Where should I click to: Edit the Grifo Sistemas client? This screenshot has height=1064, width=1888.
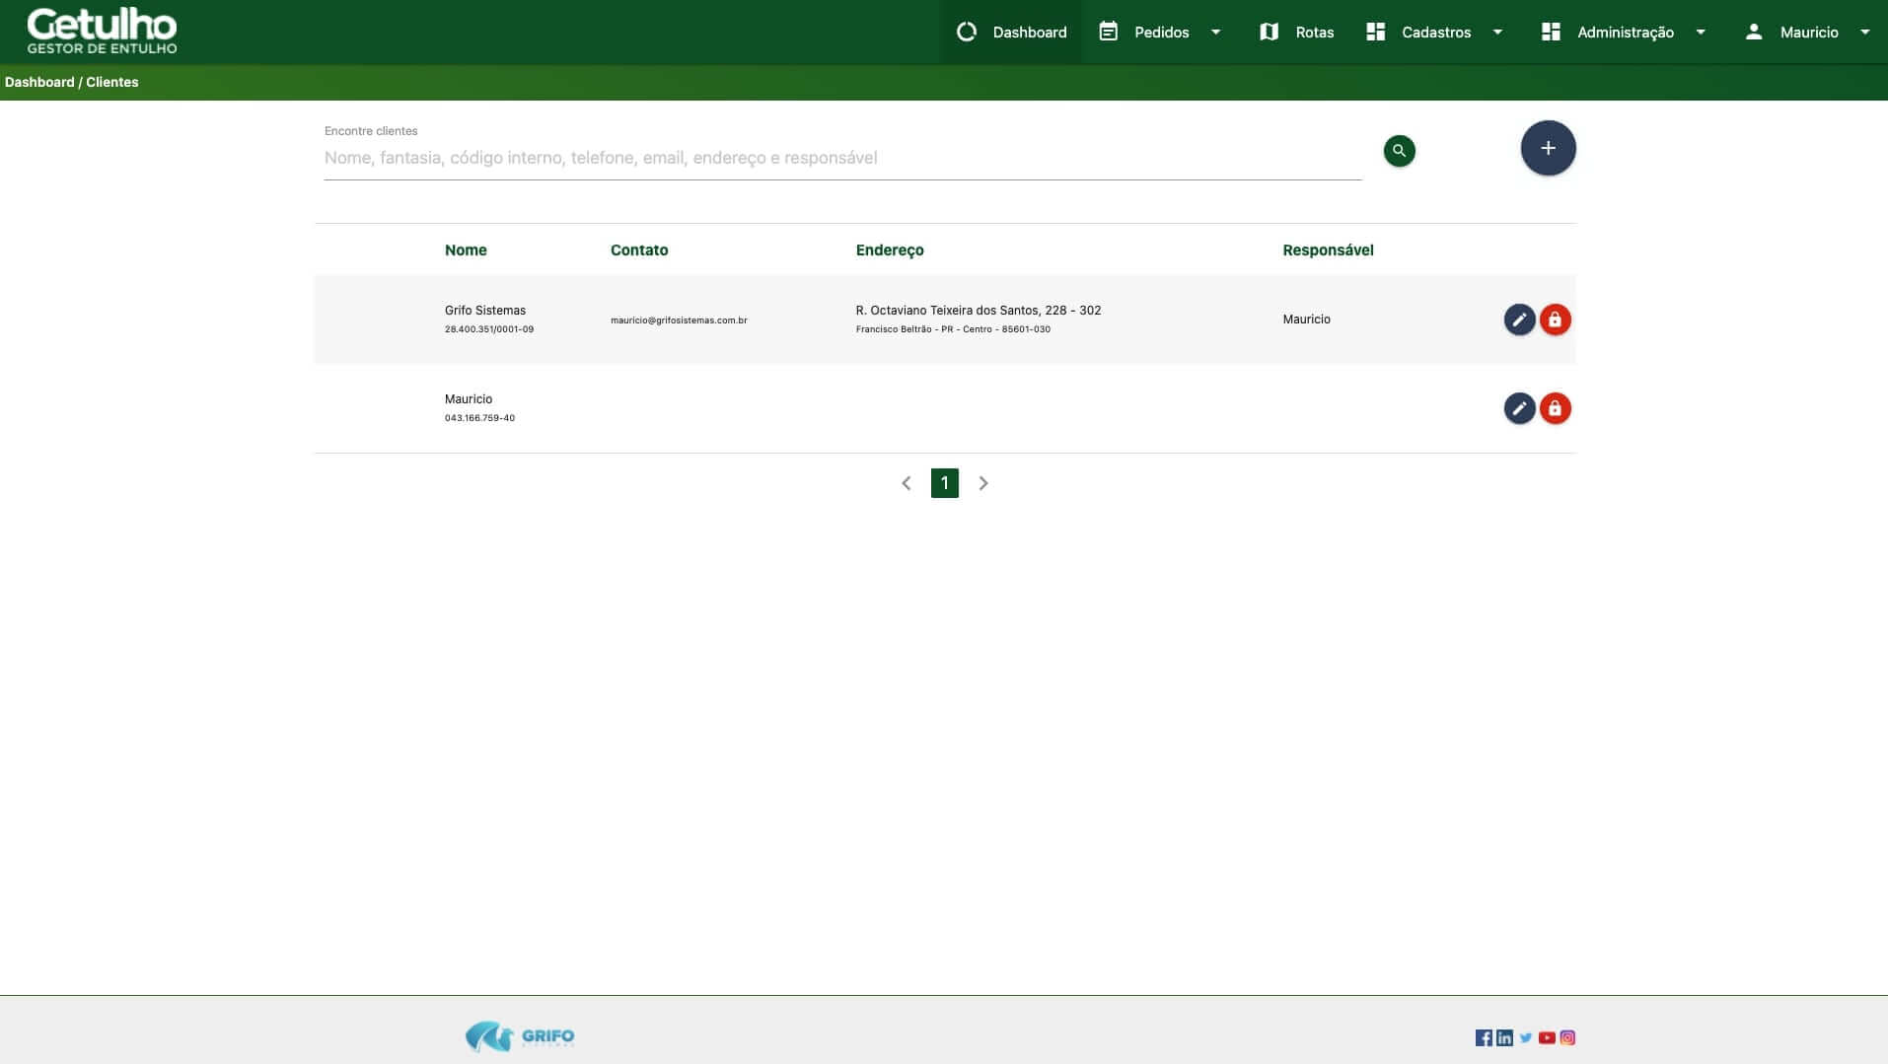[x=1519, y=319]
